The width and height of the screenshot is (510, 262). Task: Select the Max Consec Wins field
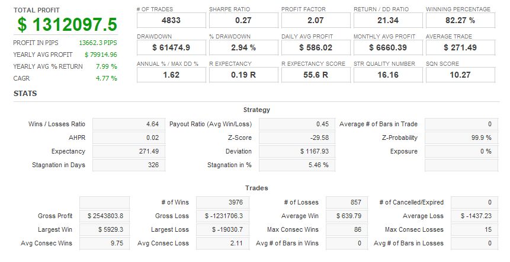point(344,229)
